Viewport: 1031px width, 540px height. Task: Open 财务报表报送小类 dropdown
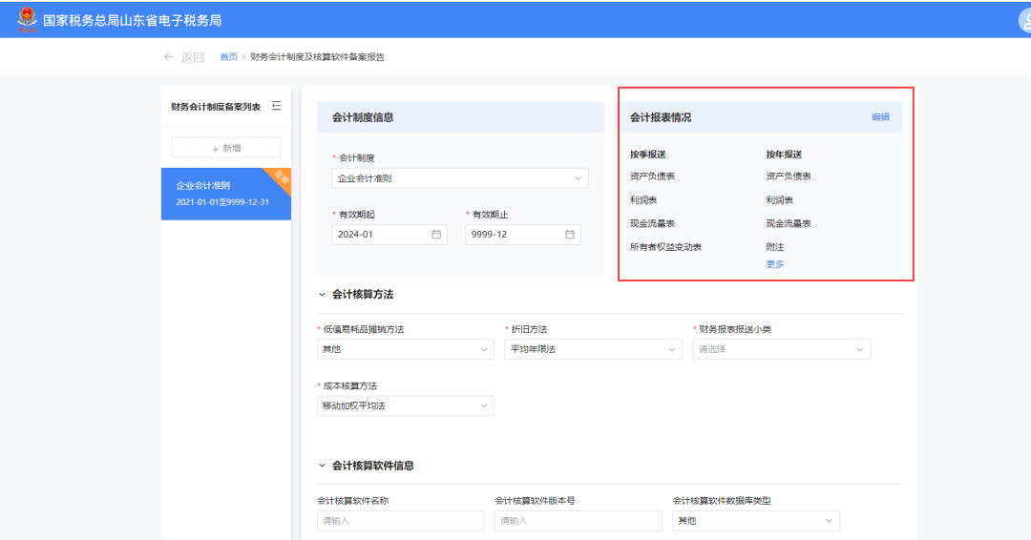tap(782, 349)
